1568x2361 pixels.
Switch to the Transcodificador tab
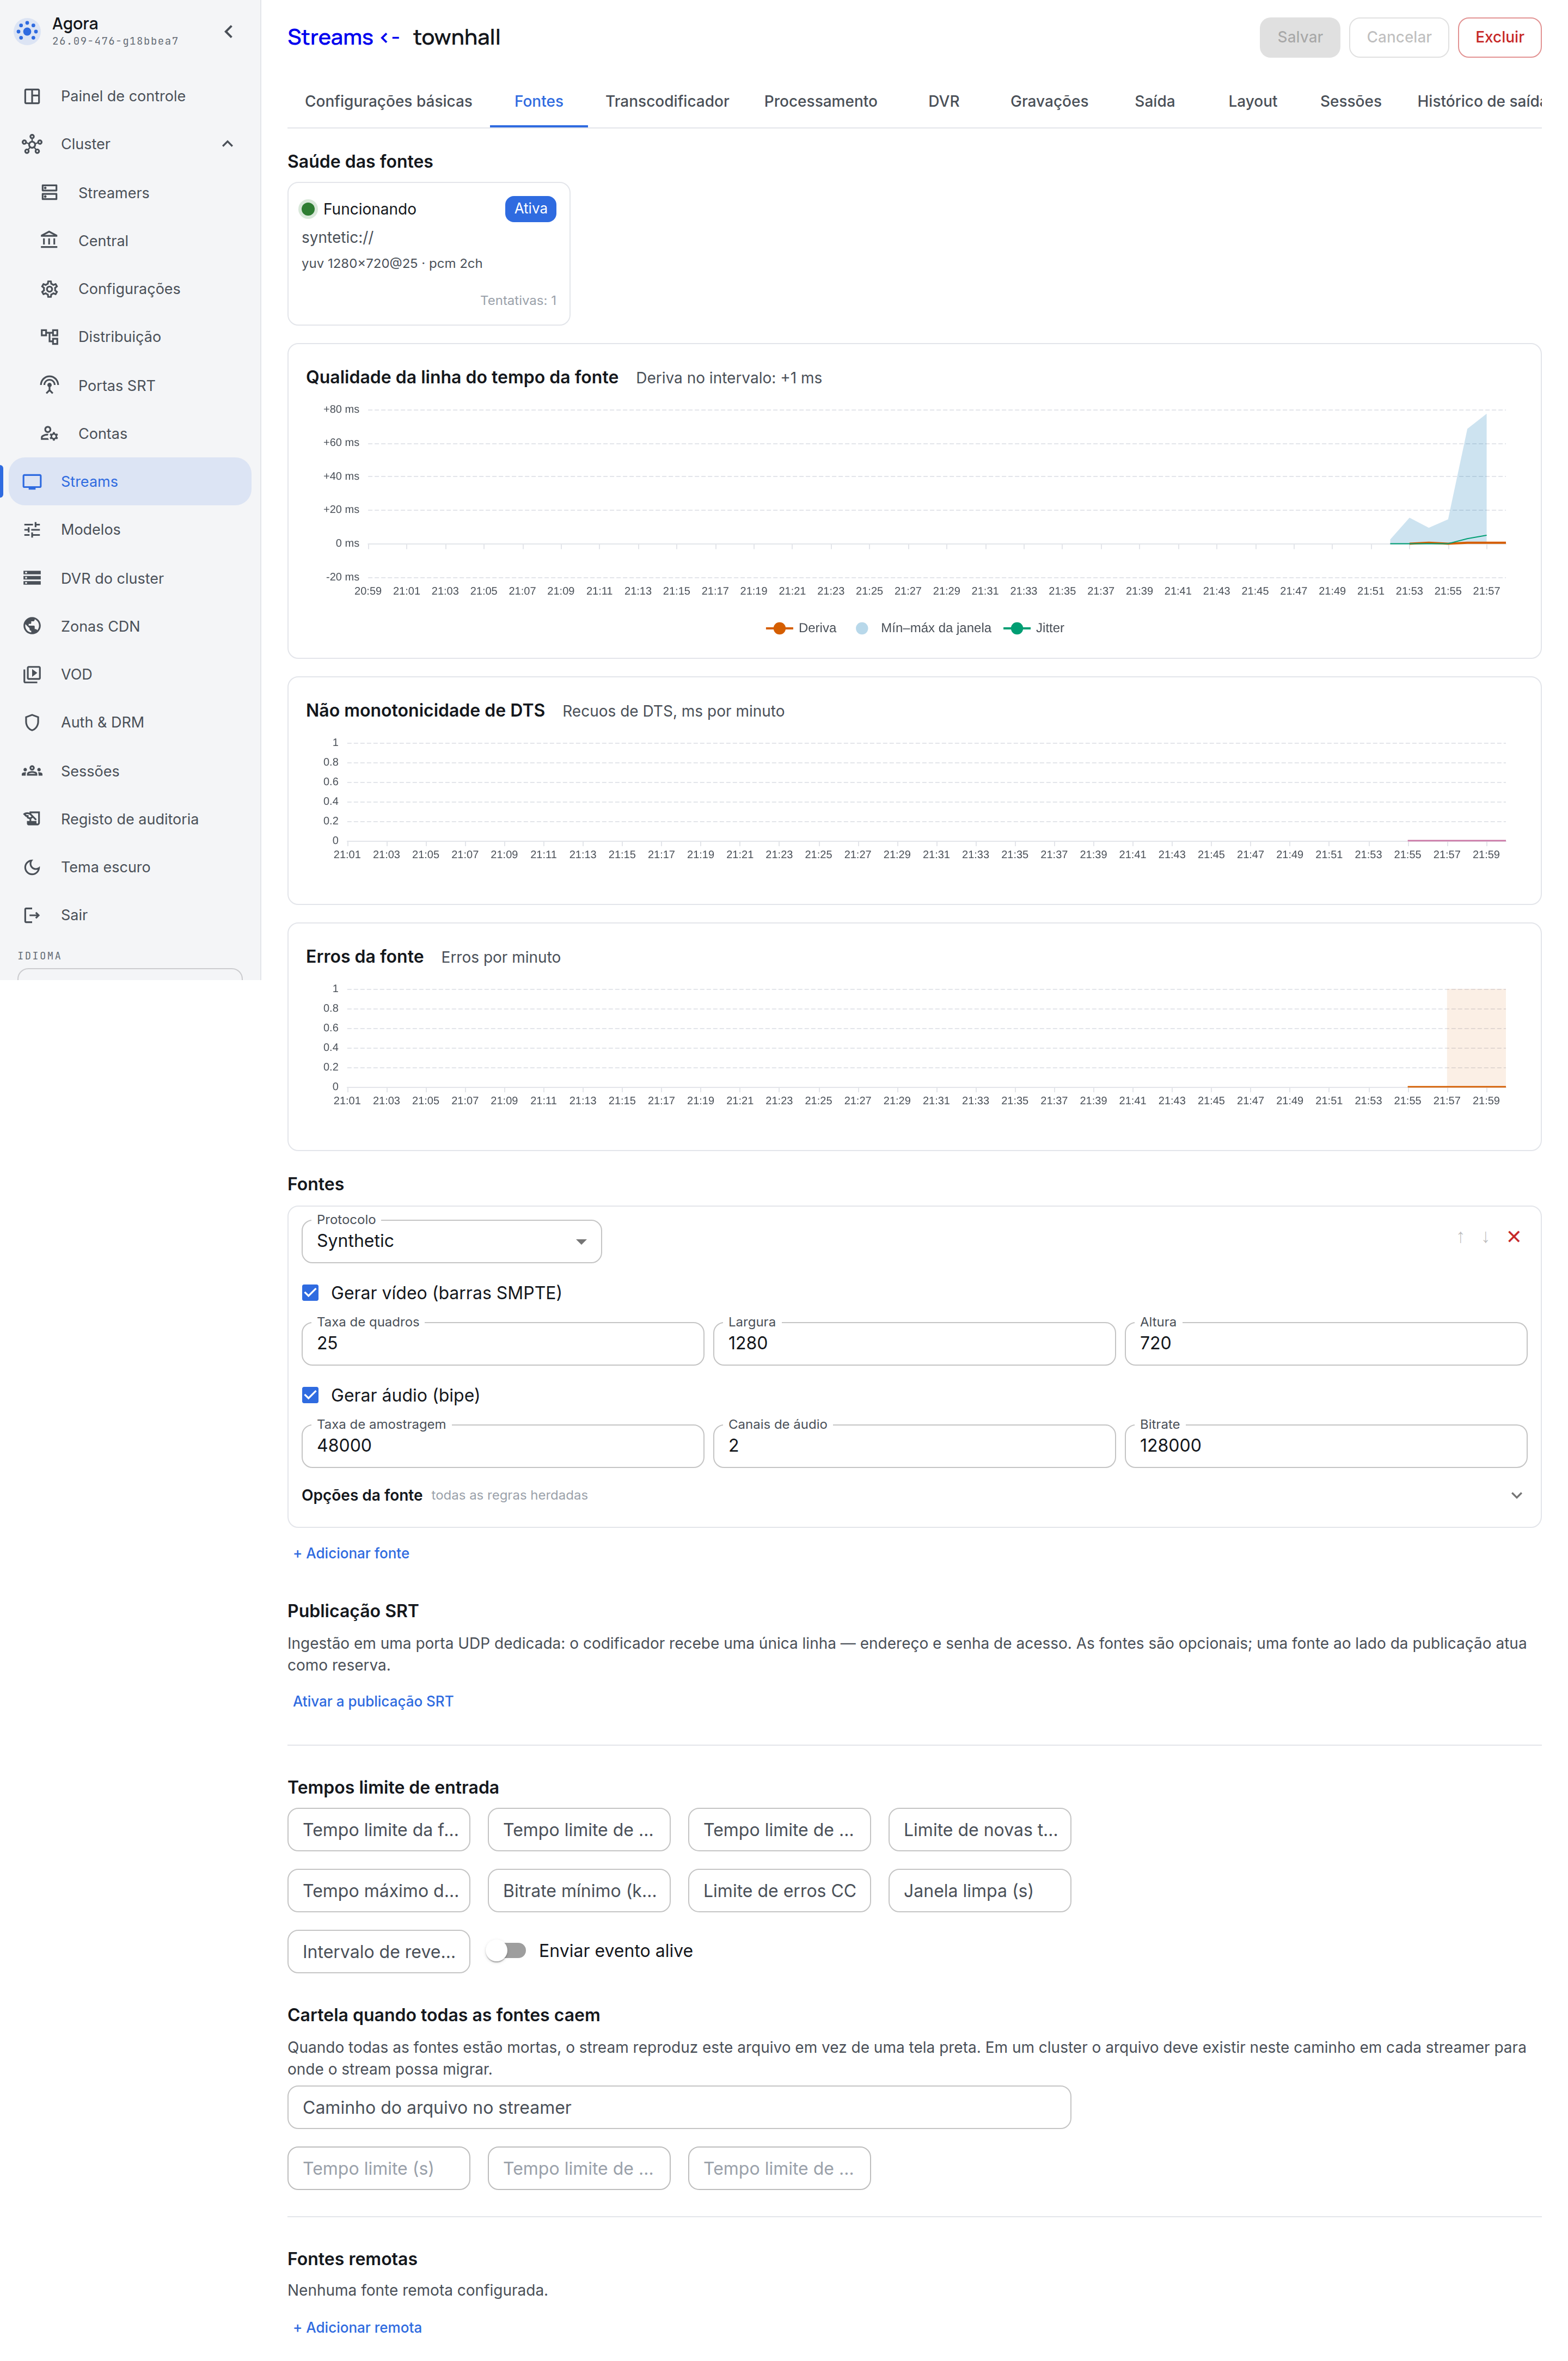pos(667,101)
